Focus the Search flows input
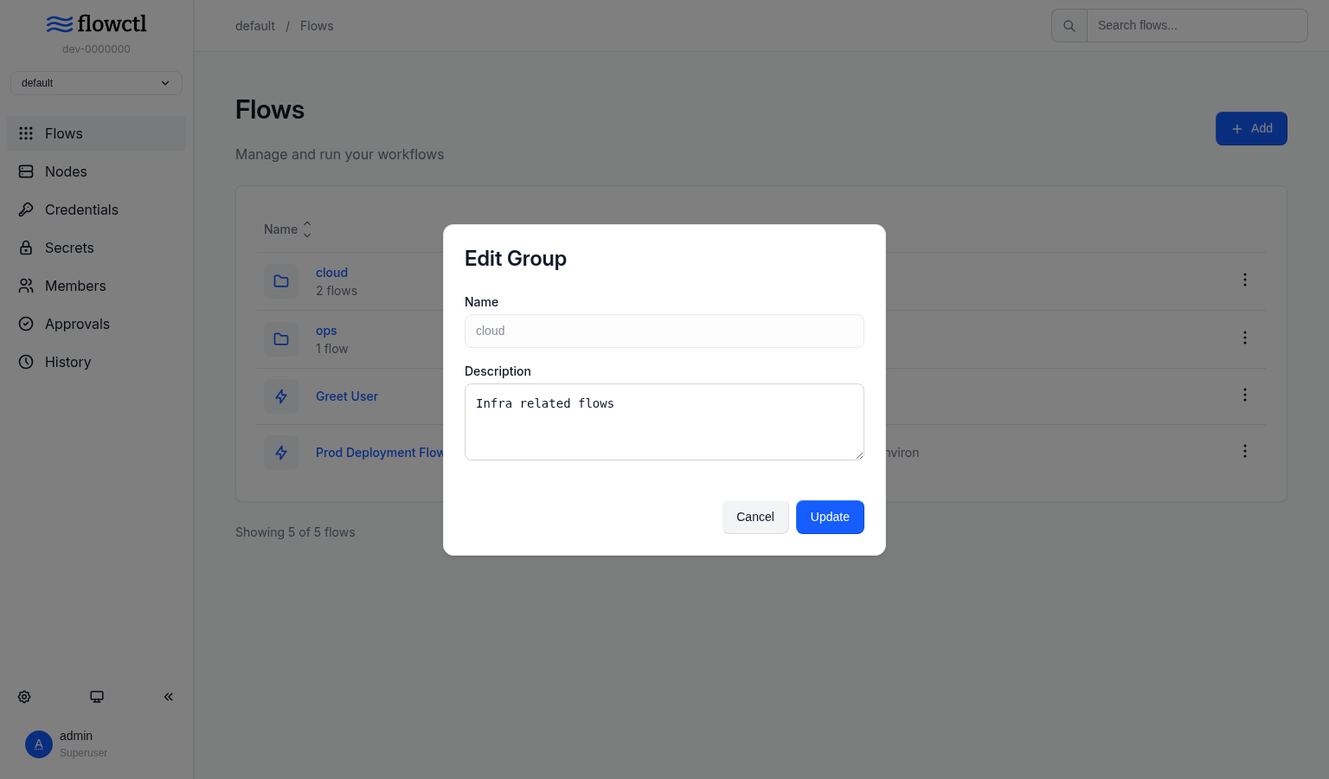This screenshot has height=779, width=1329. pos(1197,26)
